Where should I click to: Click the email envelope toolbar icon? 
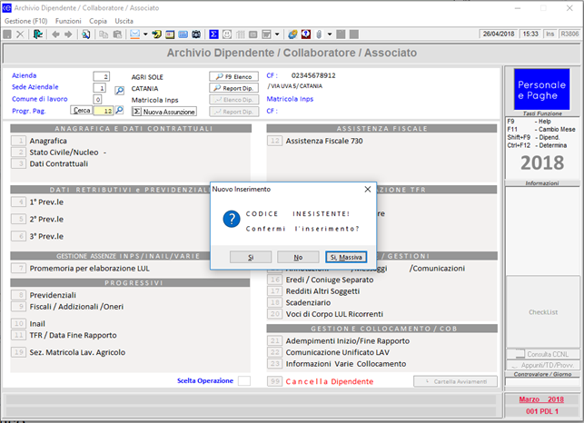tap(134, 34)
